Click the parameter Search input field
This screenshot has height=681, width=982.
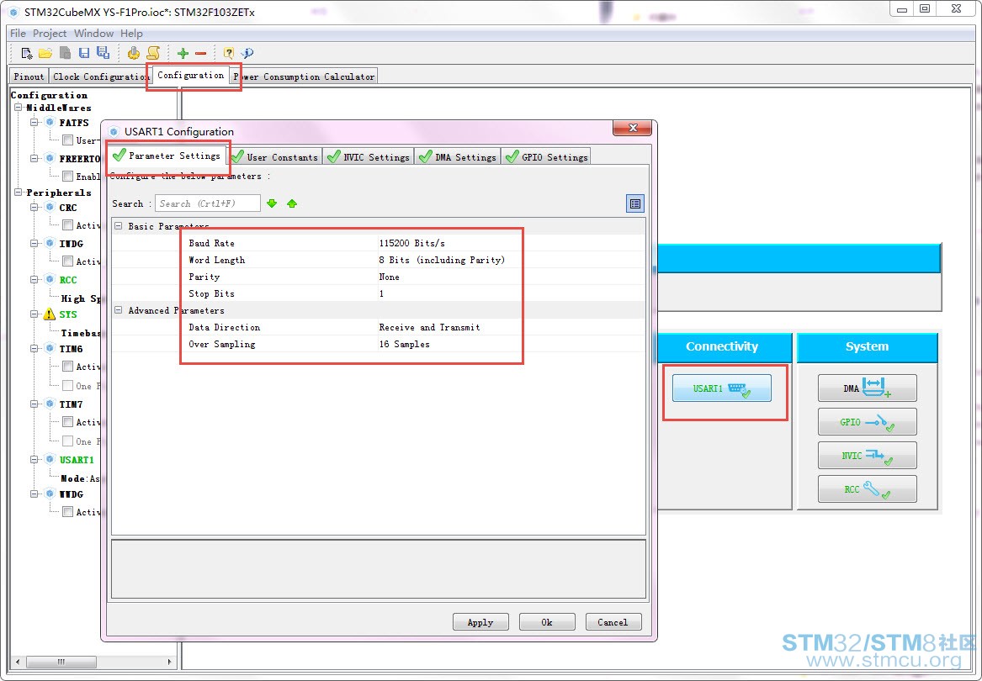click(207, 203)
